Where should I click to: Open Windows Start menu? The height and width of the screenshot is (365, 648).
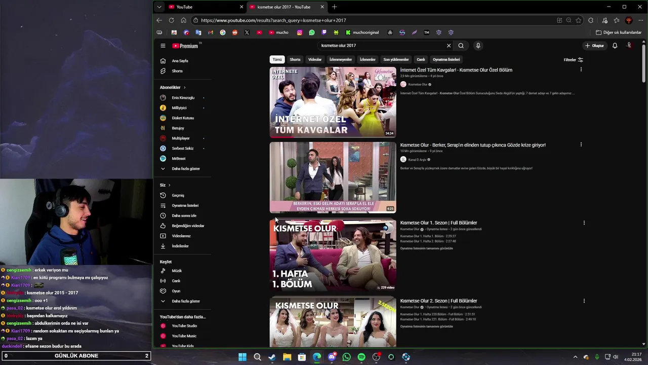[x=242, y=357]
